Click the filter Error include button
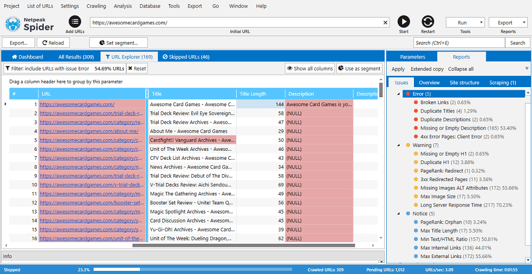Image resolution: width=532 pixels, height=274 pixels. point(64,68)
